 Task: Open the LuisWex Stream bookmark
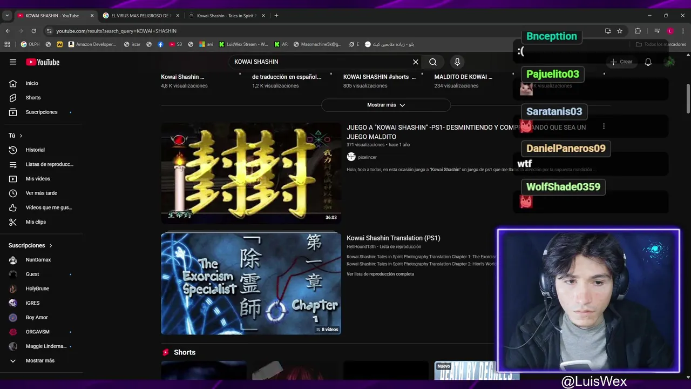click(243, 44)
